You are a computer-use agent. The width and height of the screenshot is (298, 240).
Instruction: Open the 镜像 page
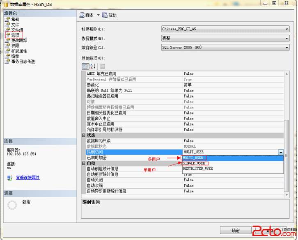click(x=15, y=56)
